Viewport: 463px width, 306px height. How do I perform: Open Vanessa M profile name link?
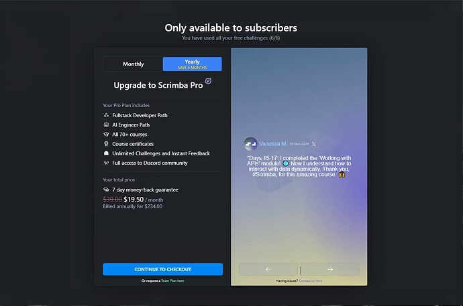[x=272, y=144]
